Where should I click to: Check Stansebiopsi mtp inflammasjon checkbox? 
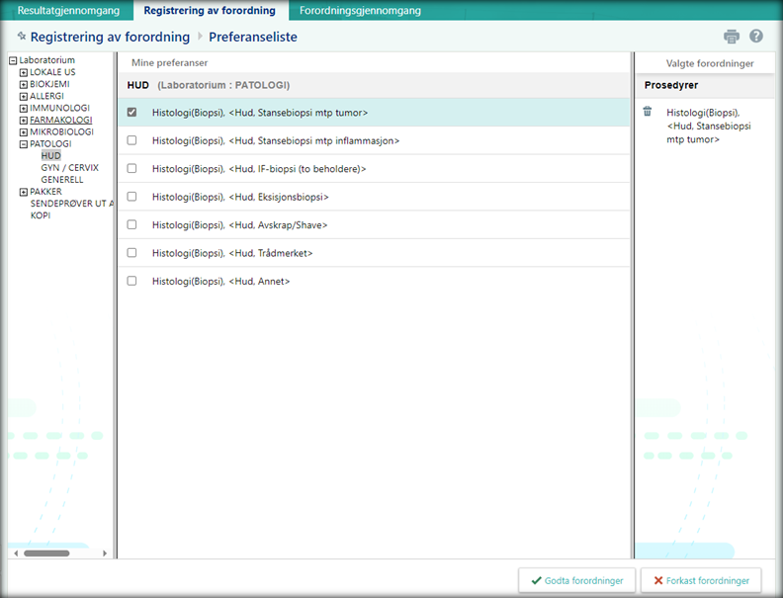tap(132, 140)
